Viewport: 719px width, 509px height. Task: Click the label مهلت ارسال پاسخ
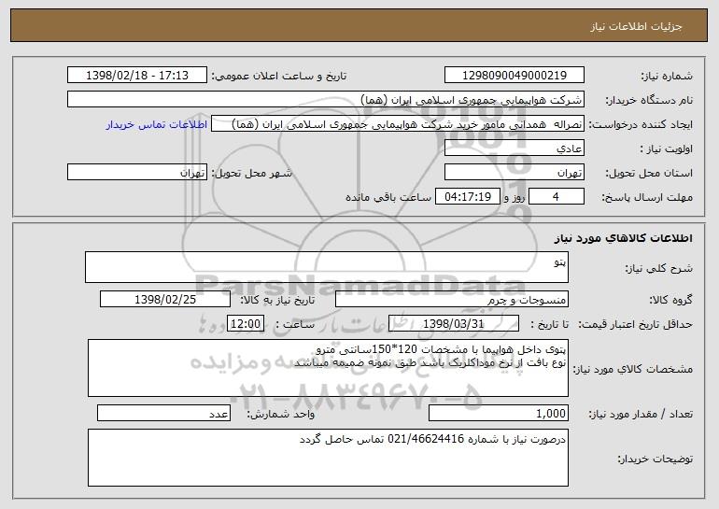(647, 198)
